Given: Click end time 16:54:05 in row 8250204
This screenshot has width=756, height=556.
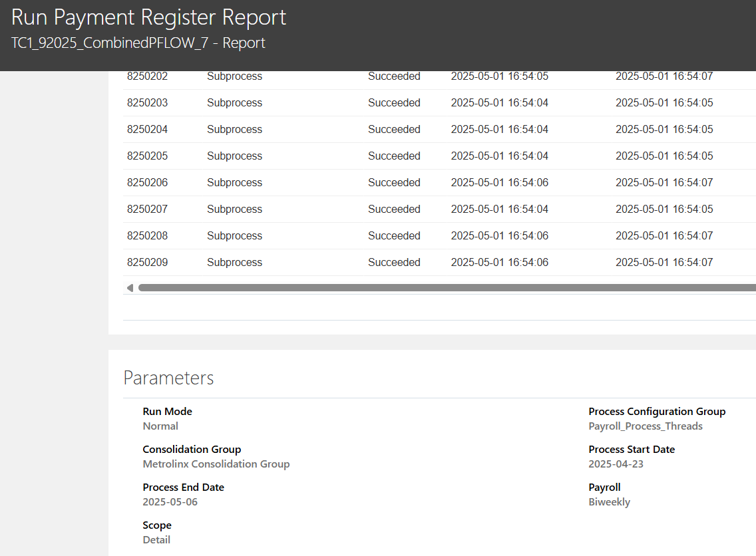Looking at the screenshot, I should (664, 129).
